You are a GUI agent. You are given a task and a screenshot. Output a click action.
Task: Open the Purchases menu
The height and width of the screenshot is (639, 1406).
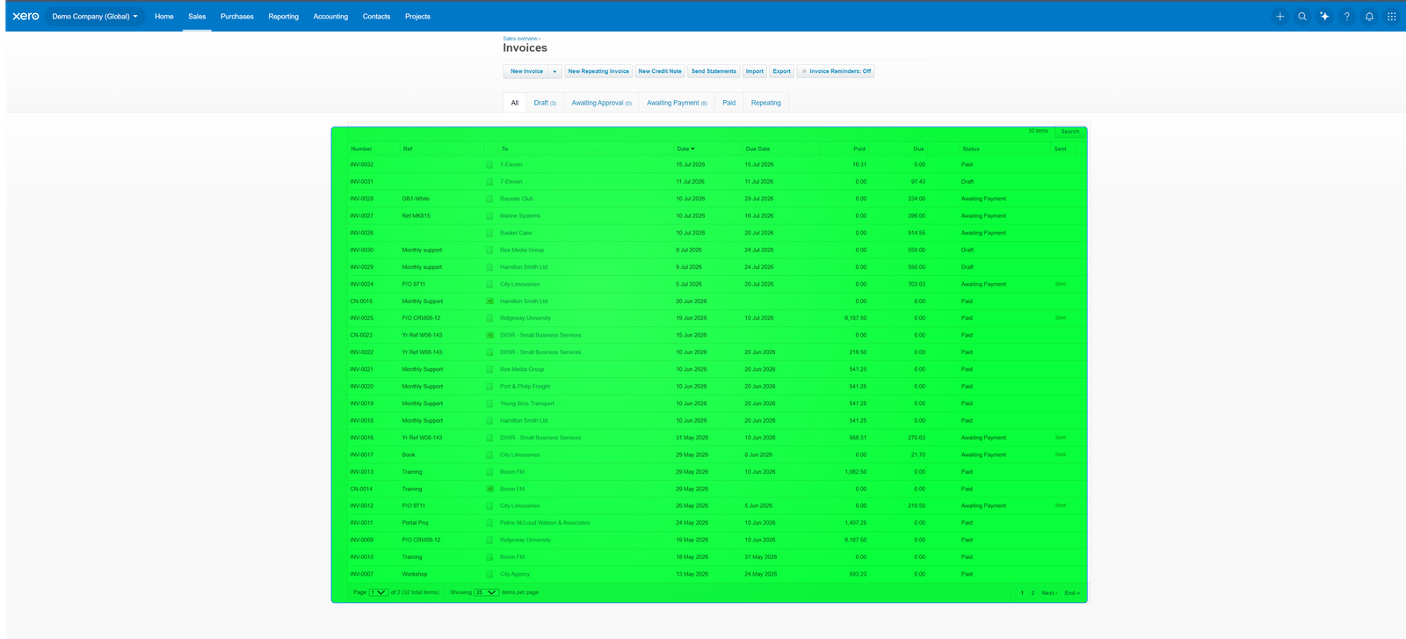coord(236,16)
